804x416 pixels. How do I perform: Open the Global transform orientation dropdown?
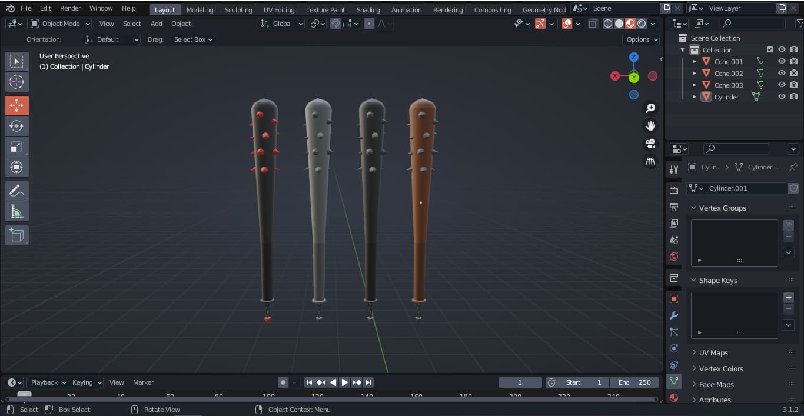tap(281, 24)
